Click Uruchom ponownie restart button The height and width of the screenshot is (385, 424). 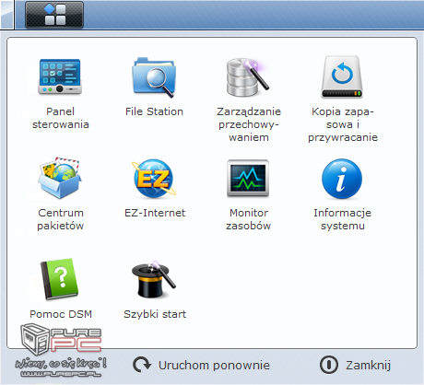(x=201, y=365)
